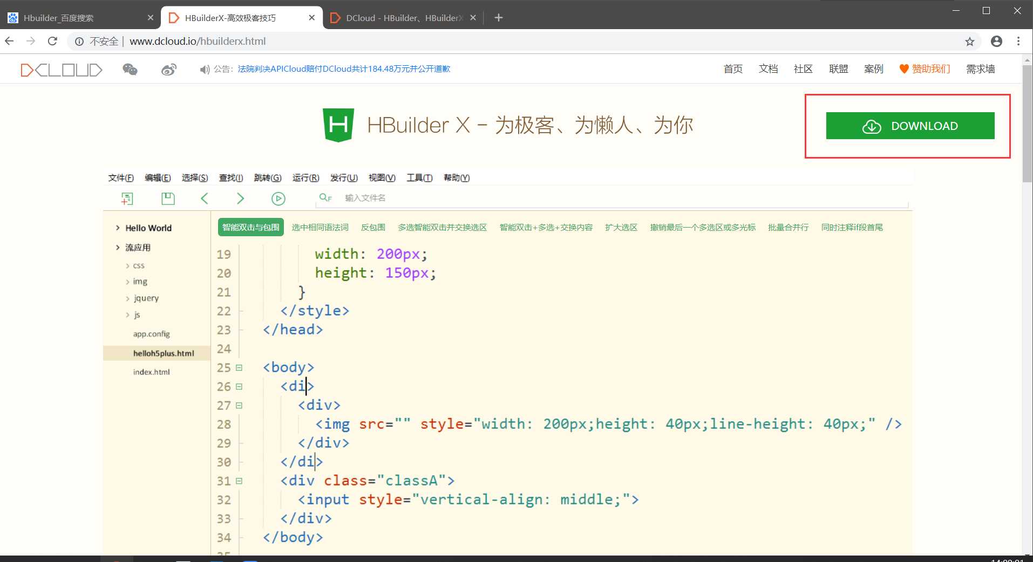Select the 智能双击与包围 tab
This screenshot has height=562, width=1033.
251,228
